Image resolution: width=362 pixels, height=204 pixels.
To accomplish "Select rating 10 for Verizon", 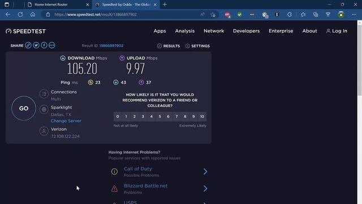I will point(202,117).
